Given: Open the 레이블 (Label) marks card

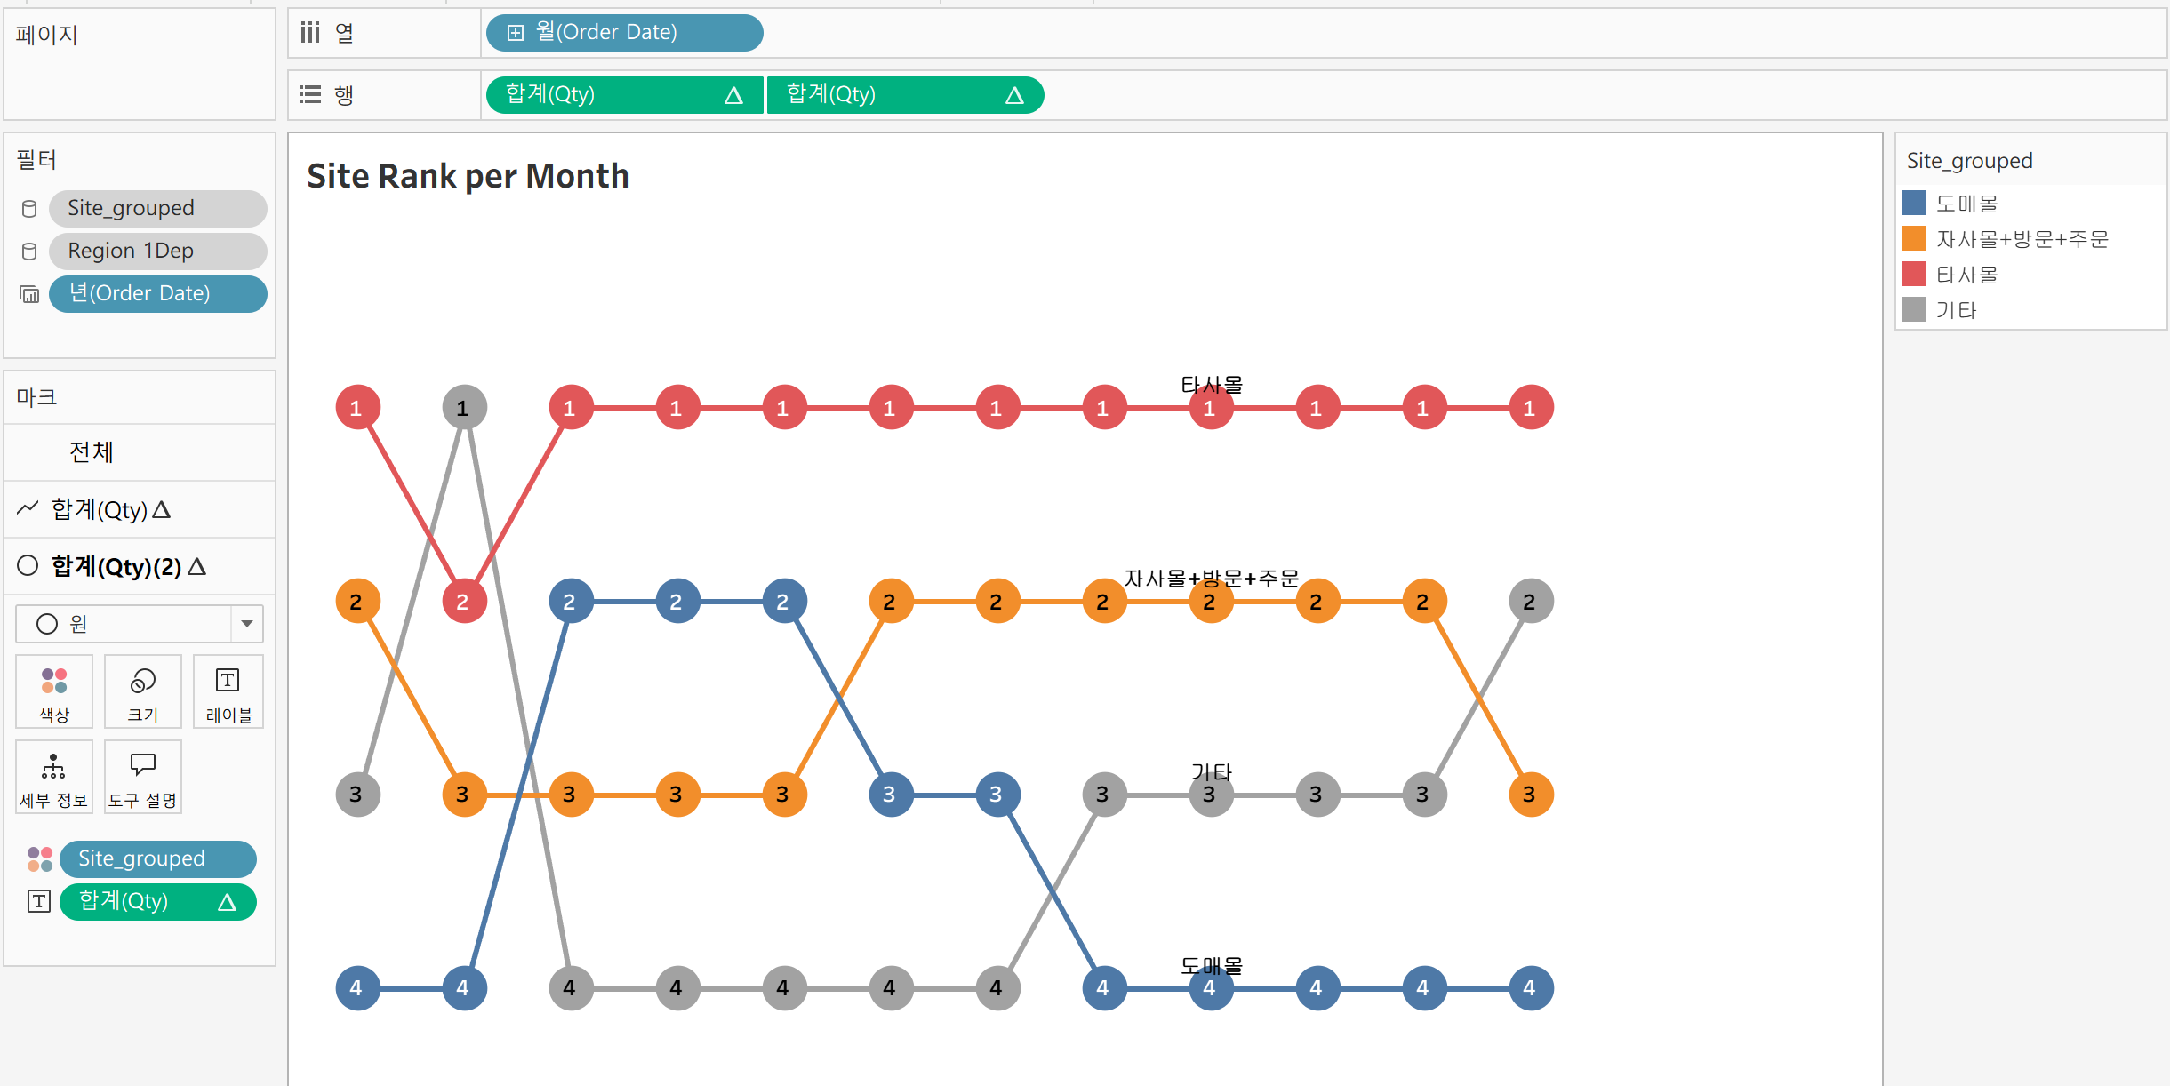Looking at the screenshot, I should [228, 691].
